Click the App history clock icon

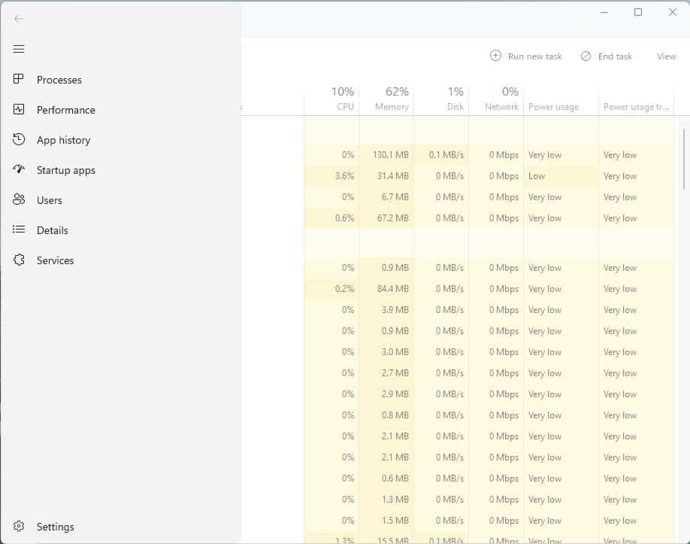pos(18,140)
